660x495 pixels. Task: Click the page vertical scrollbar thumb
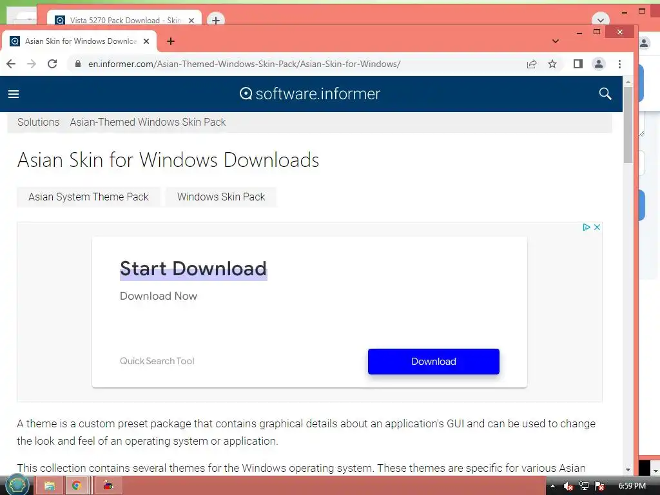628,124
